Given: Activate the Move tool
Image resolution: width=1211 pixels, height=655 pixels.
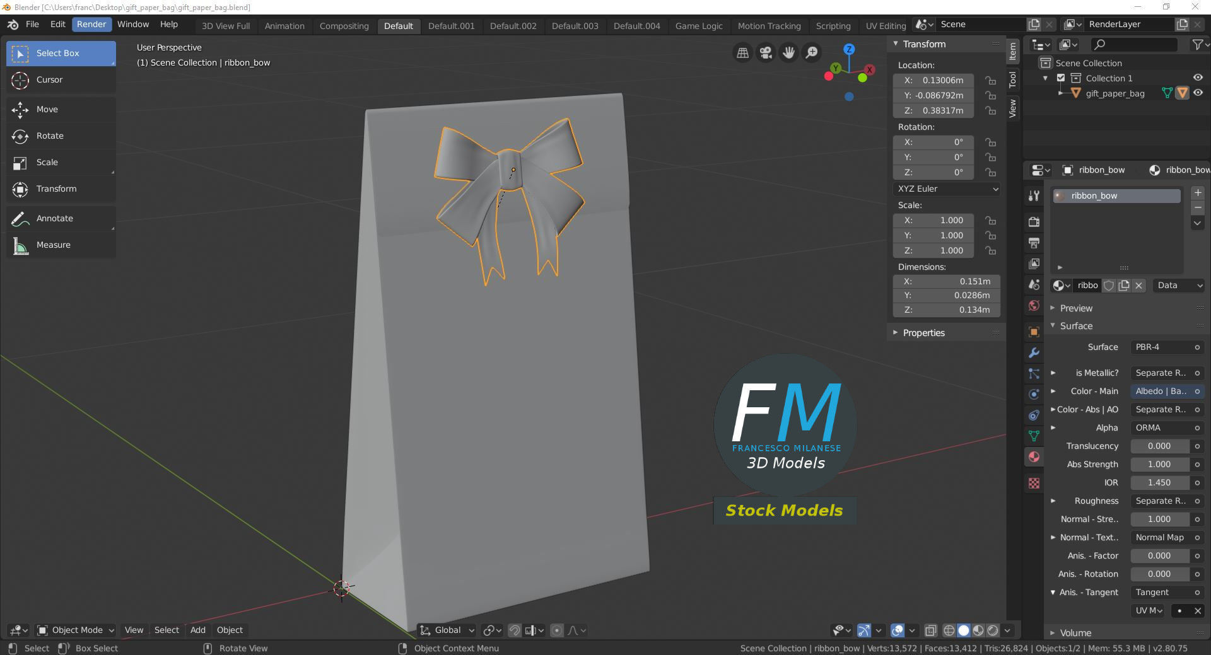Looking at the screenshot, I should point(61,110).
